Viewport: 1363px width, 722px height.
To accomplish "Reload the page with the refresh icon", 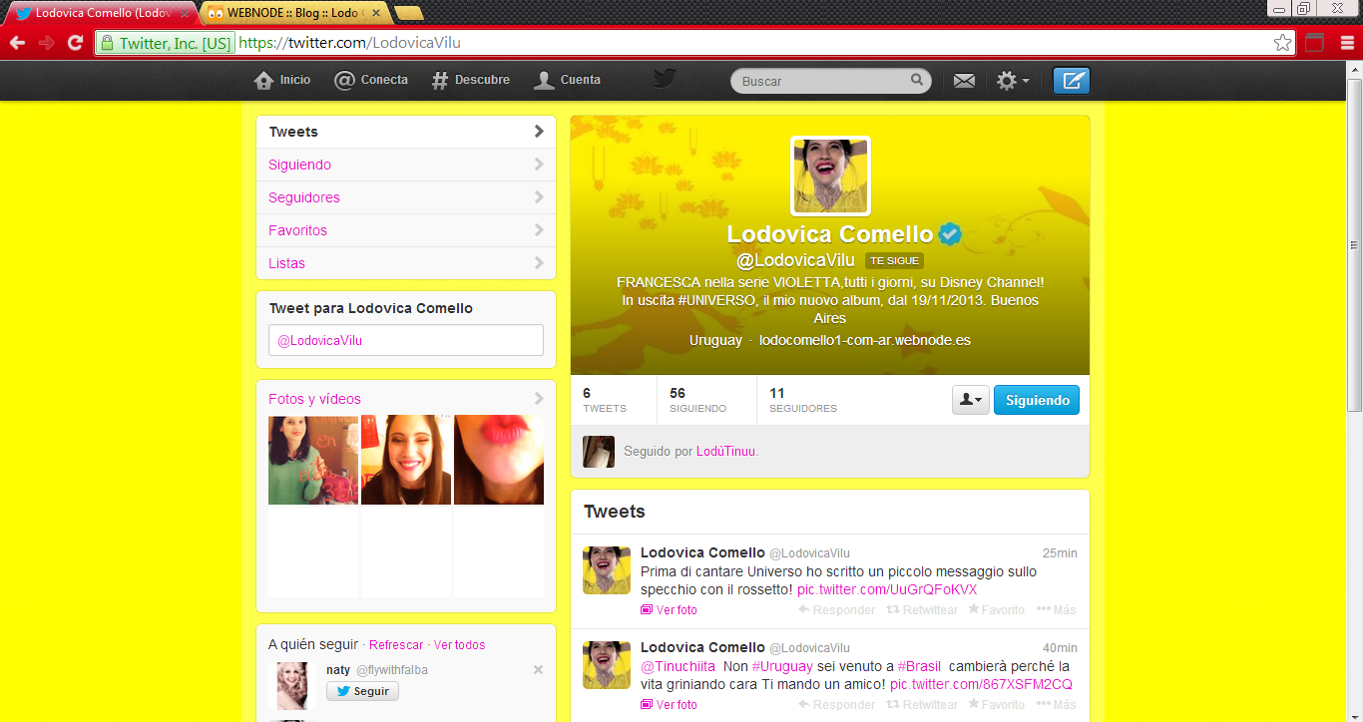I will (x=75, y=43).
